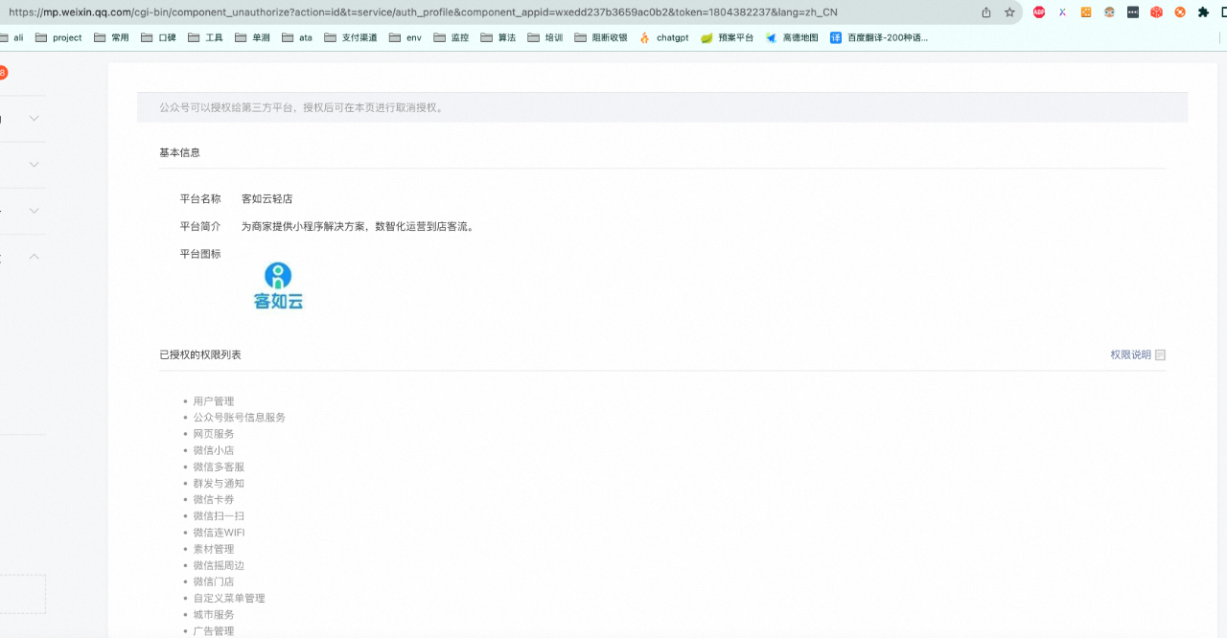This screenshot has height=638, width=1227.
Task: Click the 自定义菜单管理 permission item
Action: pyautogui.click(x=229, y=599)
